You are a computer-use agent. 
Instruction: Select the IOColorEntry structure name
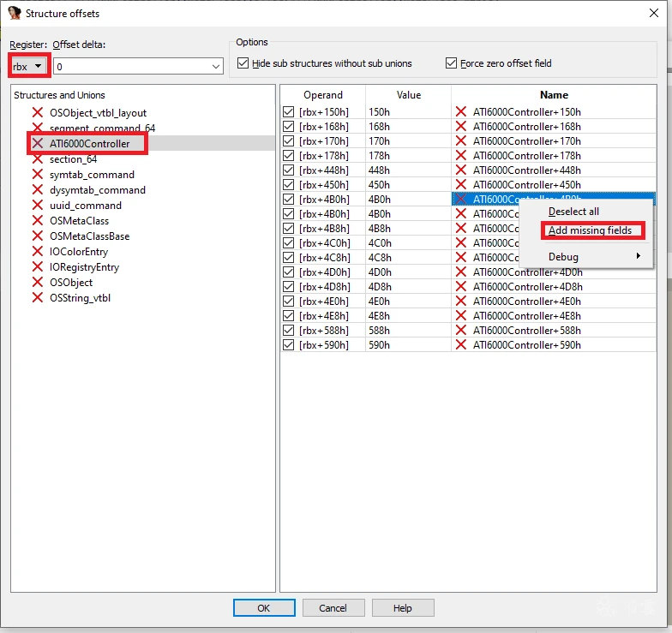pos(79,252)
